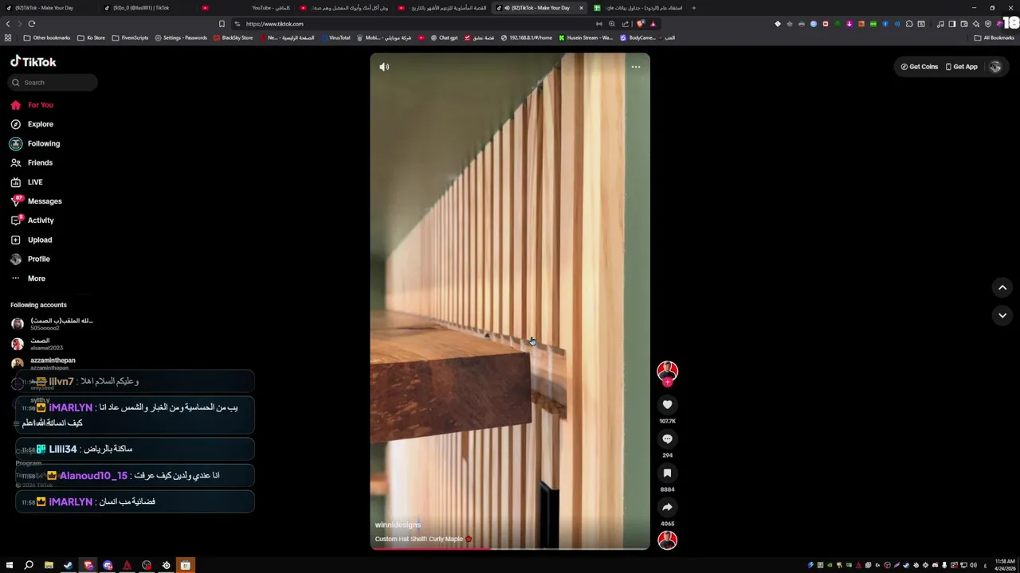
Task: Open the Explore page
Action: click(x=32, y=124)
